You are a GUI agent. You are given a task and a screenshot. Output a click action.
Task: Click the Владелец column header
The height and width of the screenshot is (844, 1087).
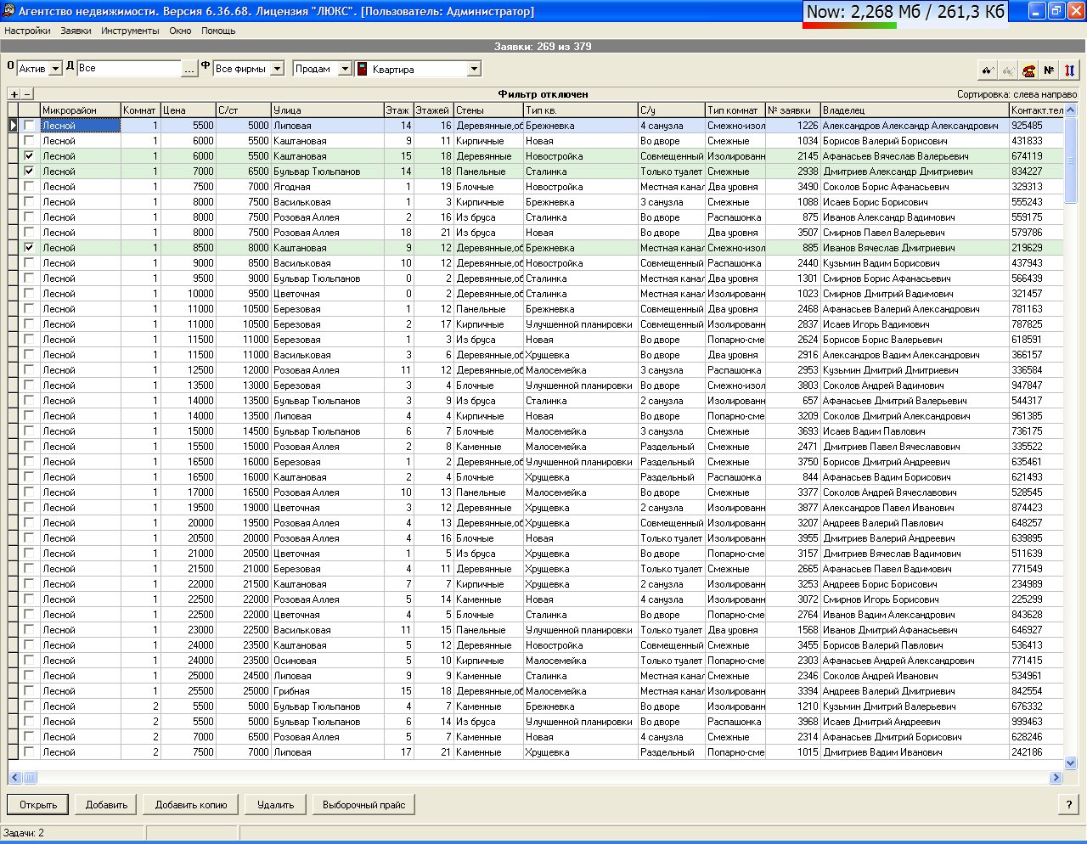tap(915, 110)
